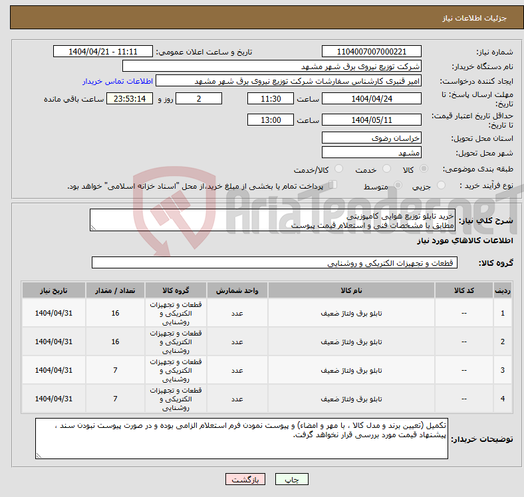Click the اطلاعات کالاهای مورد نیاز heading
Image resolution: width=524 pixels, height=497 pixels.
tap(465, 241)
